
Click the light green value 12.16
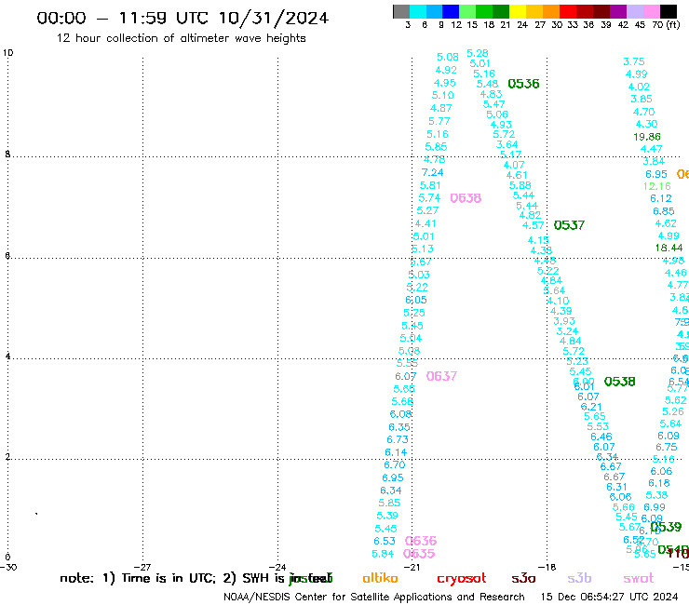pos(657,187)
